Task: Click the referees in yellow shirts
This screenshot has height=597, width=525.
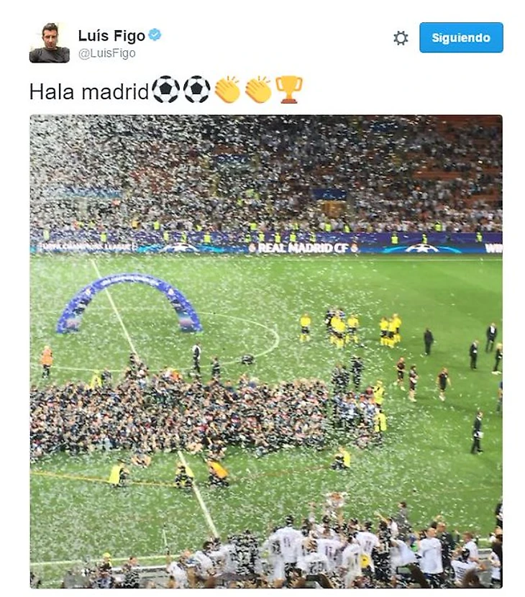Action: pos(350,328)
